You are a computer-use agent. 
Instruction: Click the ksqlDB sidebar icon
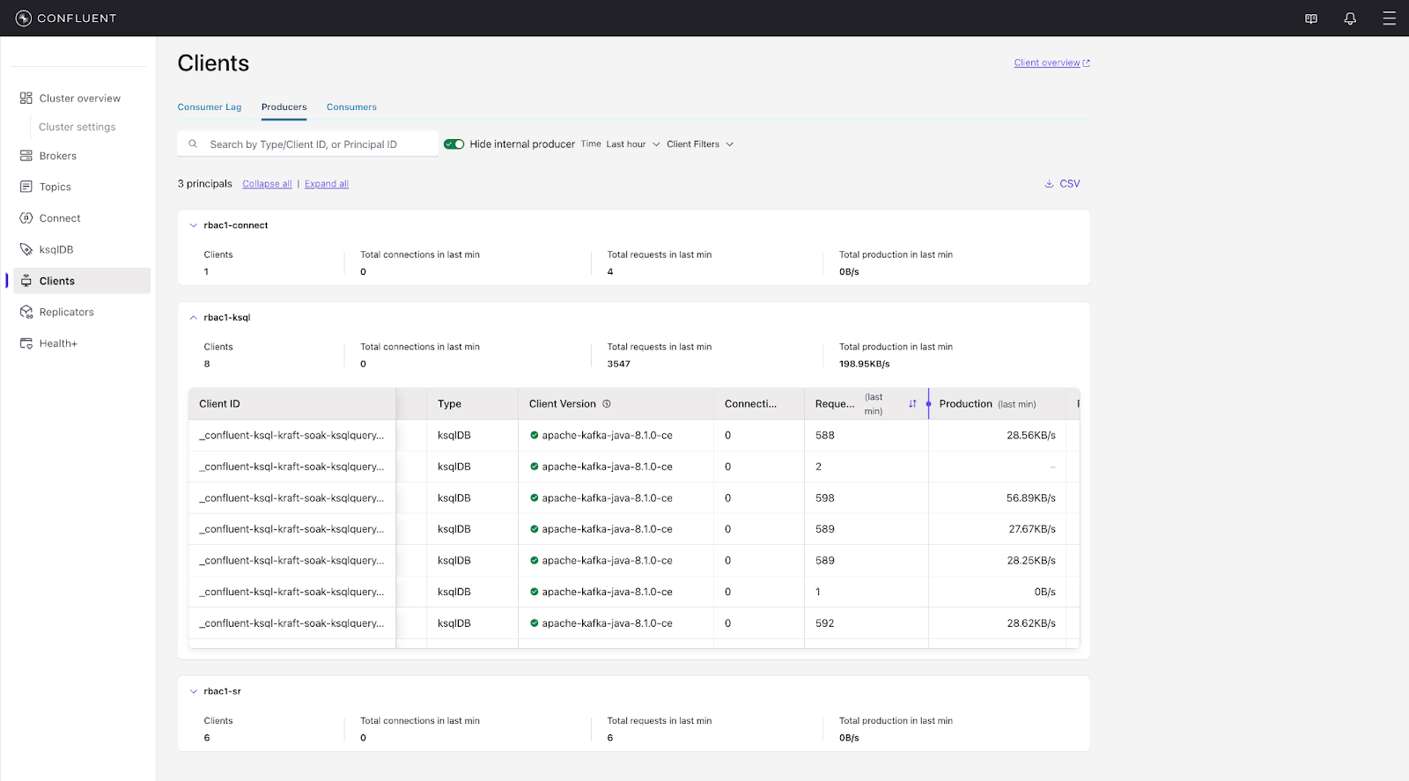26,249
